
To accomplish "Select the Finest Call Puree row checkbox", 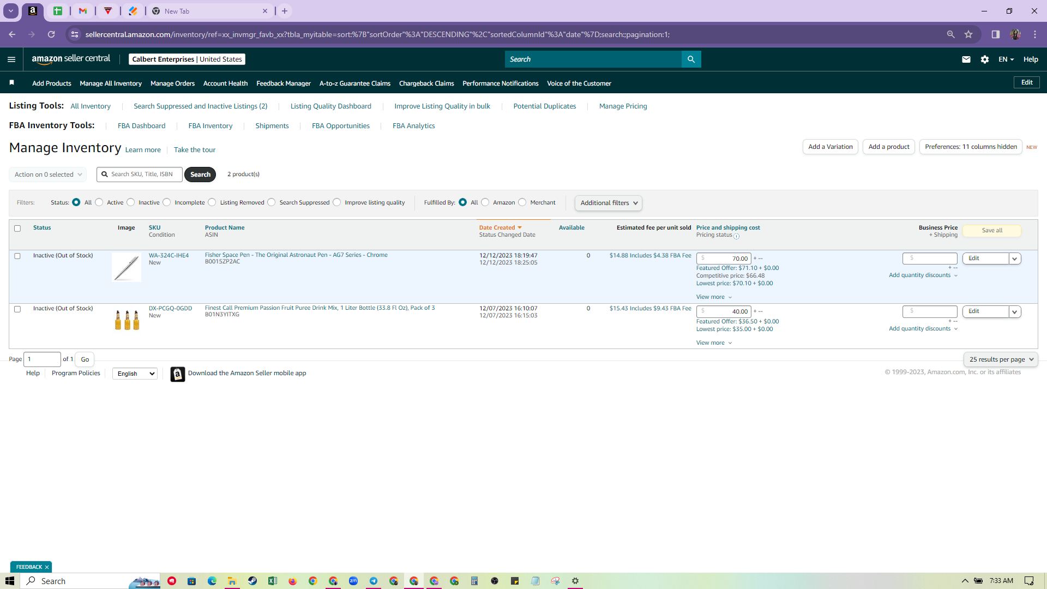I will click(x=17, y=309).
